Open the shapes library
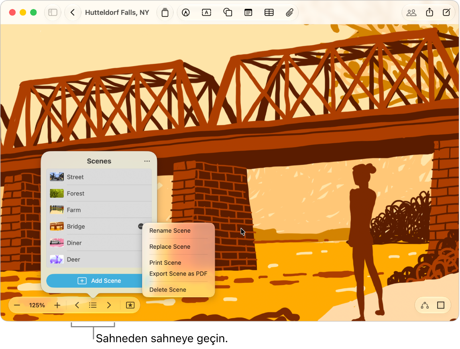 tap(228, 12)
